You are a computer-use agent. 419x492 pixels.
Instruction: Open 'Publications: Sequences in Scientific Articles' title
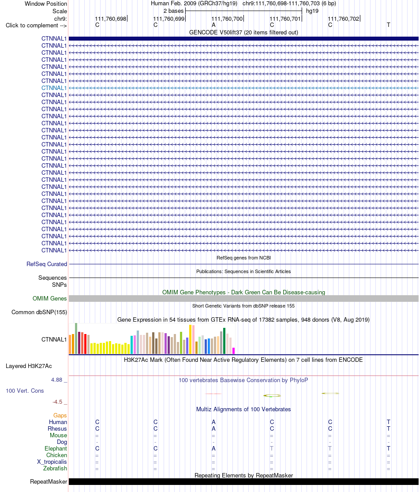point(243,271)
